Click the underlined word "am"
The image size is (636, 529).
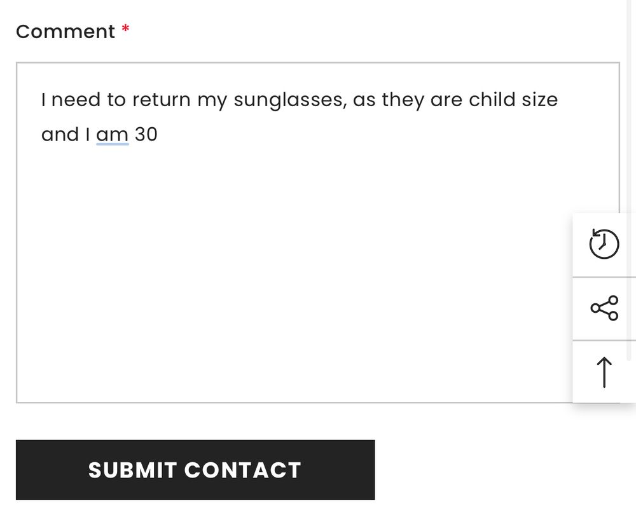point(113,135)
